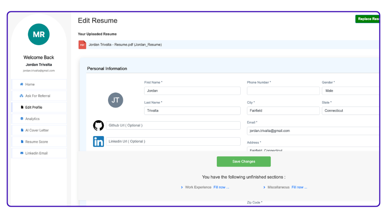Viewport: 387px width, 218px height.
Task: Open the Resume Score menu item
Action: pyautogui.click(x=37, y=142)
